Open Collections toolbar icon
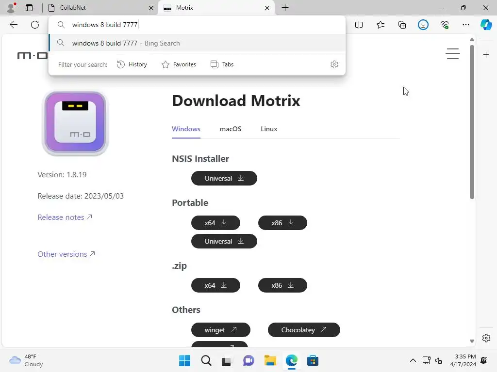This screenshot has height=372, width=497. (x=401, y=25)
